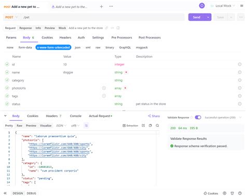Screen dimensions: 246x196
Task: Open Actual Request tab
Action: (100, 116)
